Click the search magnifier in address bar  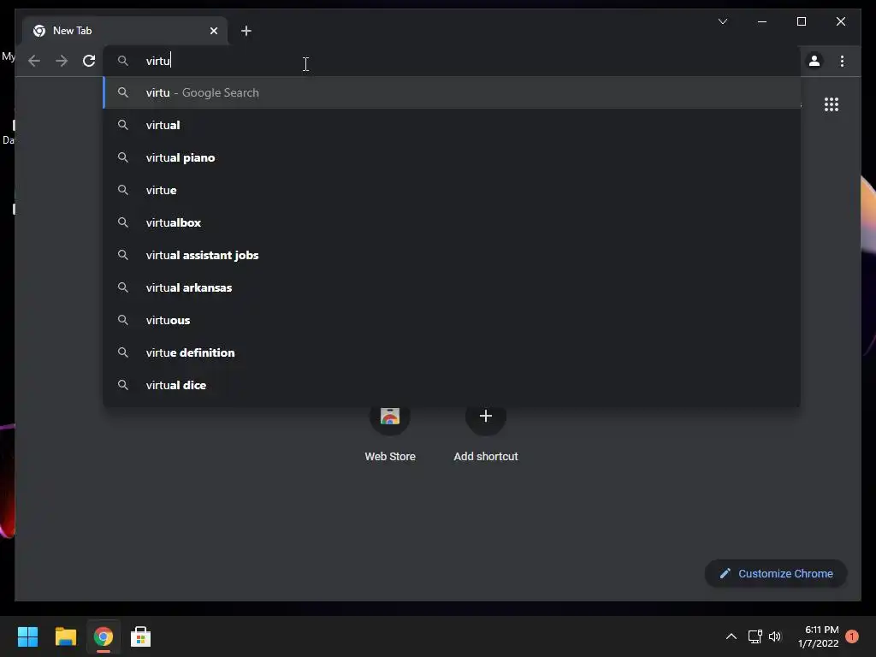(x=123, y=61)
